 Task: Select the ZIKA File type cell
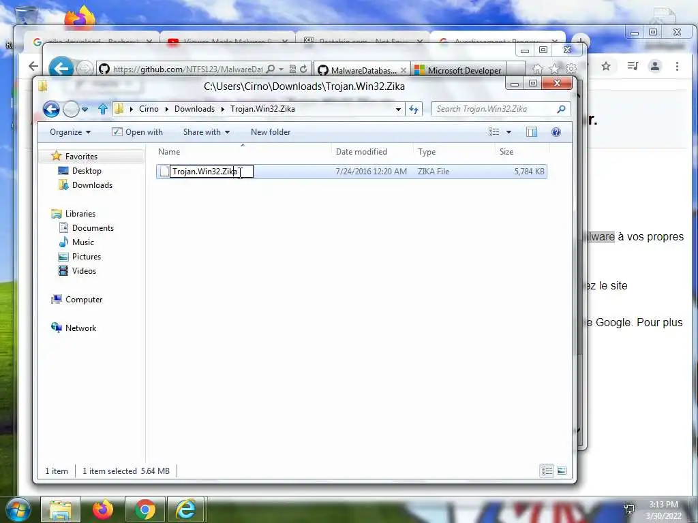(x=433, y=172)
